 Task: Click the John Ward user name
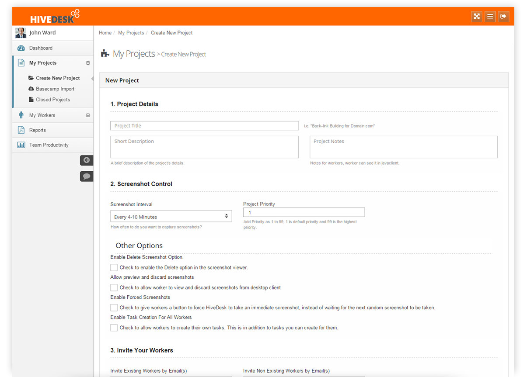42,33
